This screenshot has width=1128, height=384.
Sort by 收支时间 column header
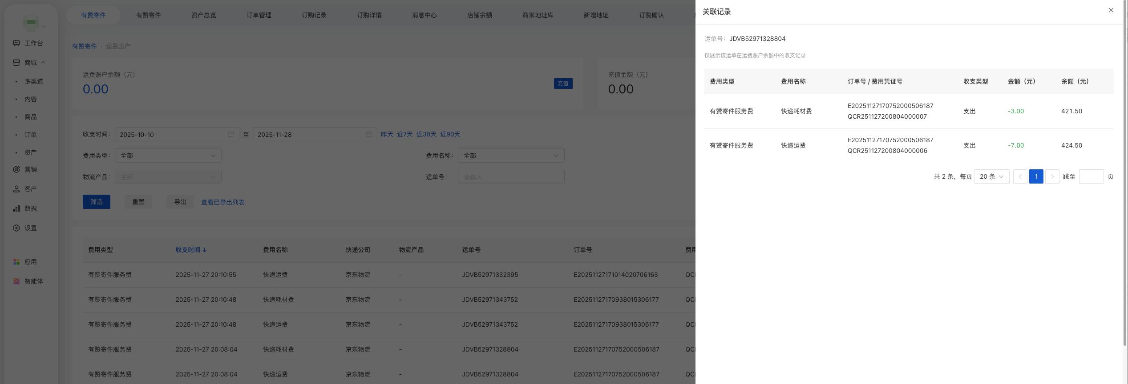point(191,250)
